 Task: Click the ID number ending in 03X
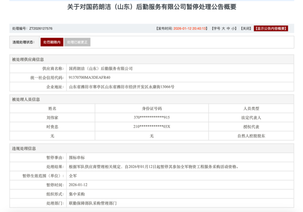tap(151, 127)
